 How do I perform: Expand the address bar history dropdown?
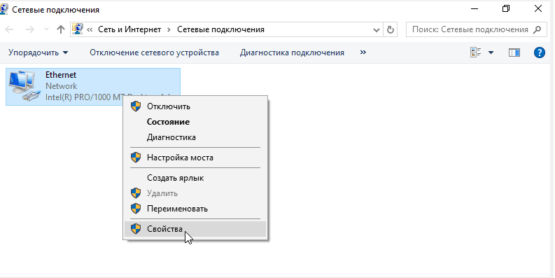click(377, 30)
